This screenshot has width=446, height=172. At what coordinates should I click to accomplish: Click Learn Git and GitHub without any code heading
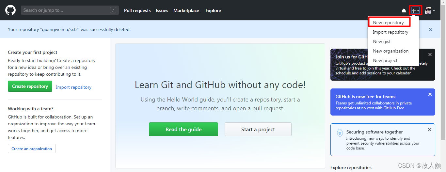pyautogui.click(x=220, y=85)
